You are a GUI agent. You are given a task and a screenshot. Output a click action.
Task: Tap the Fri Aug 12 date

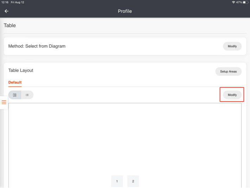18,2
